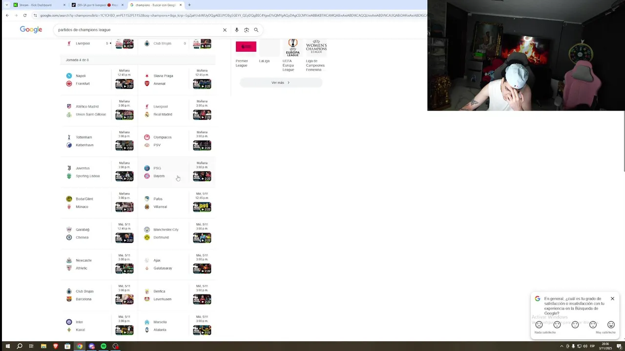
Task: Open the Premier League card
Action: (246, 54)
